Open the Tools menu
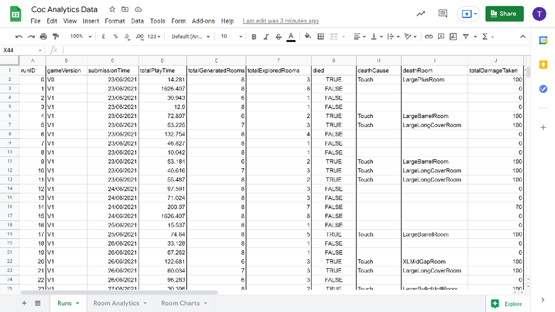Viewport: 555px width, 312px height. pos(158,21)
